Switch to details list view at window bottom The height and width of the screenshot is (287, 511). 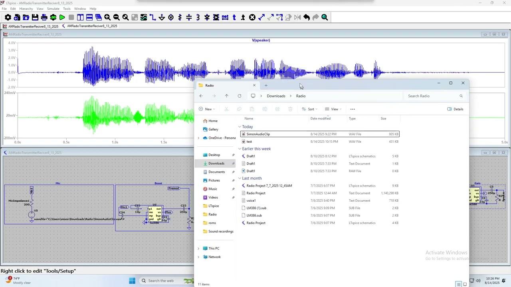coord(459,284)
